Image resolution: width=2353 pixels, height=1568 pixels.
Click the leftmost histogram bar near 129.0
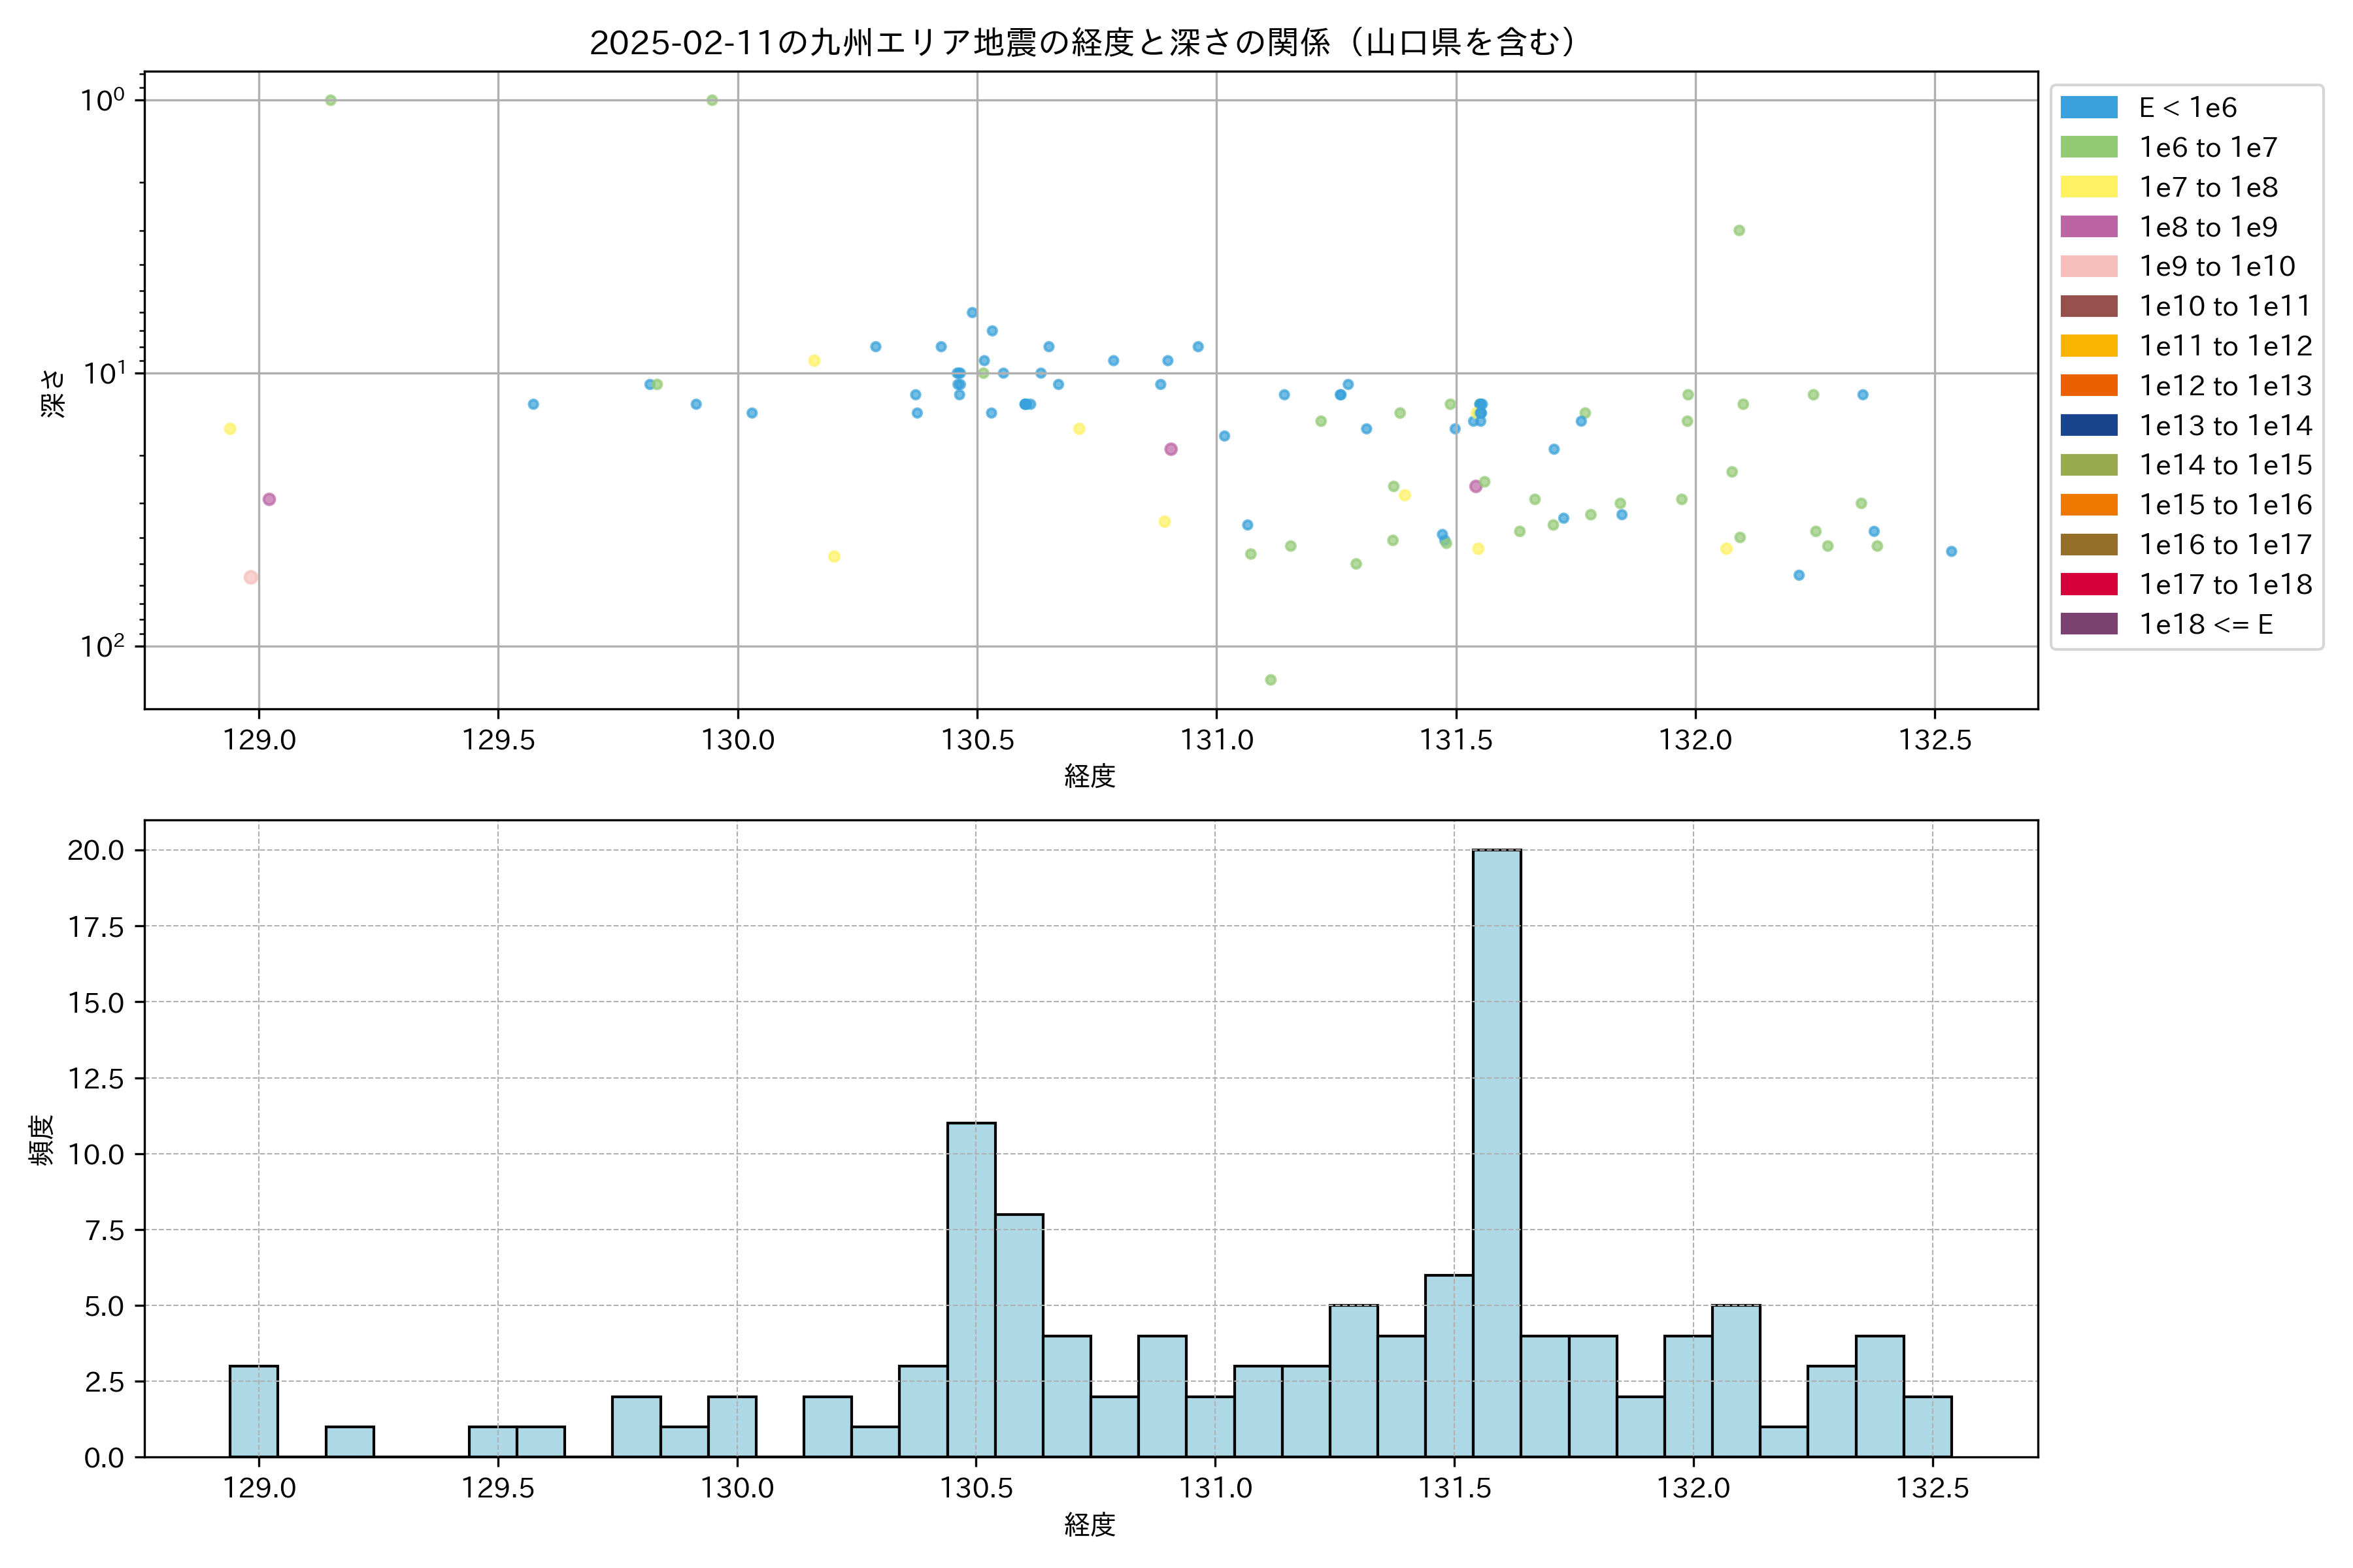(253, 1411)
